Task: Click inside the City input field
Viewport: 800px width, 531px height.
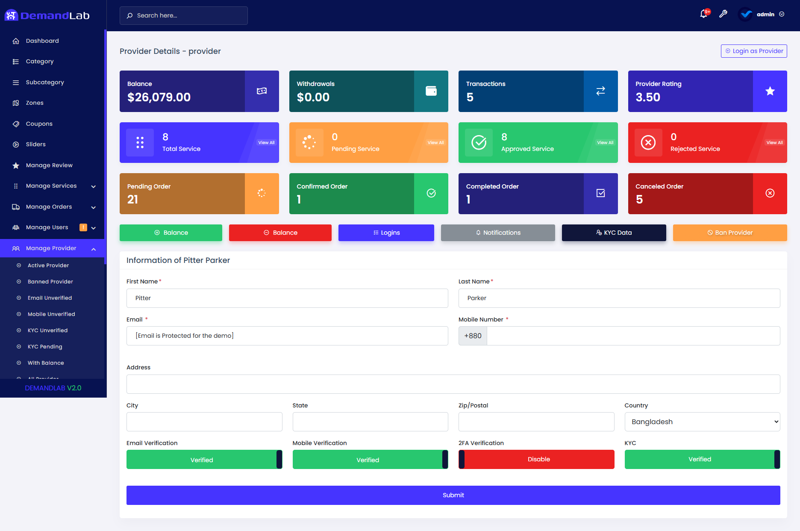Action: tap(204, 422)
